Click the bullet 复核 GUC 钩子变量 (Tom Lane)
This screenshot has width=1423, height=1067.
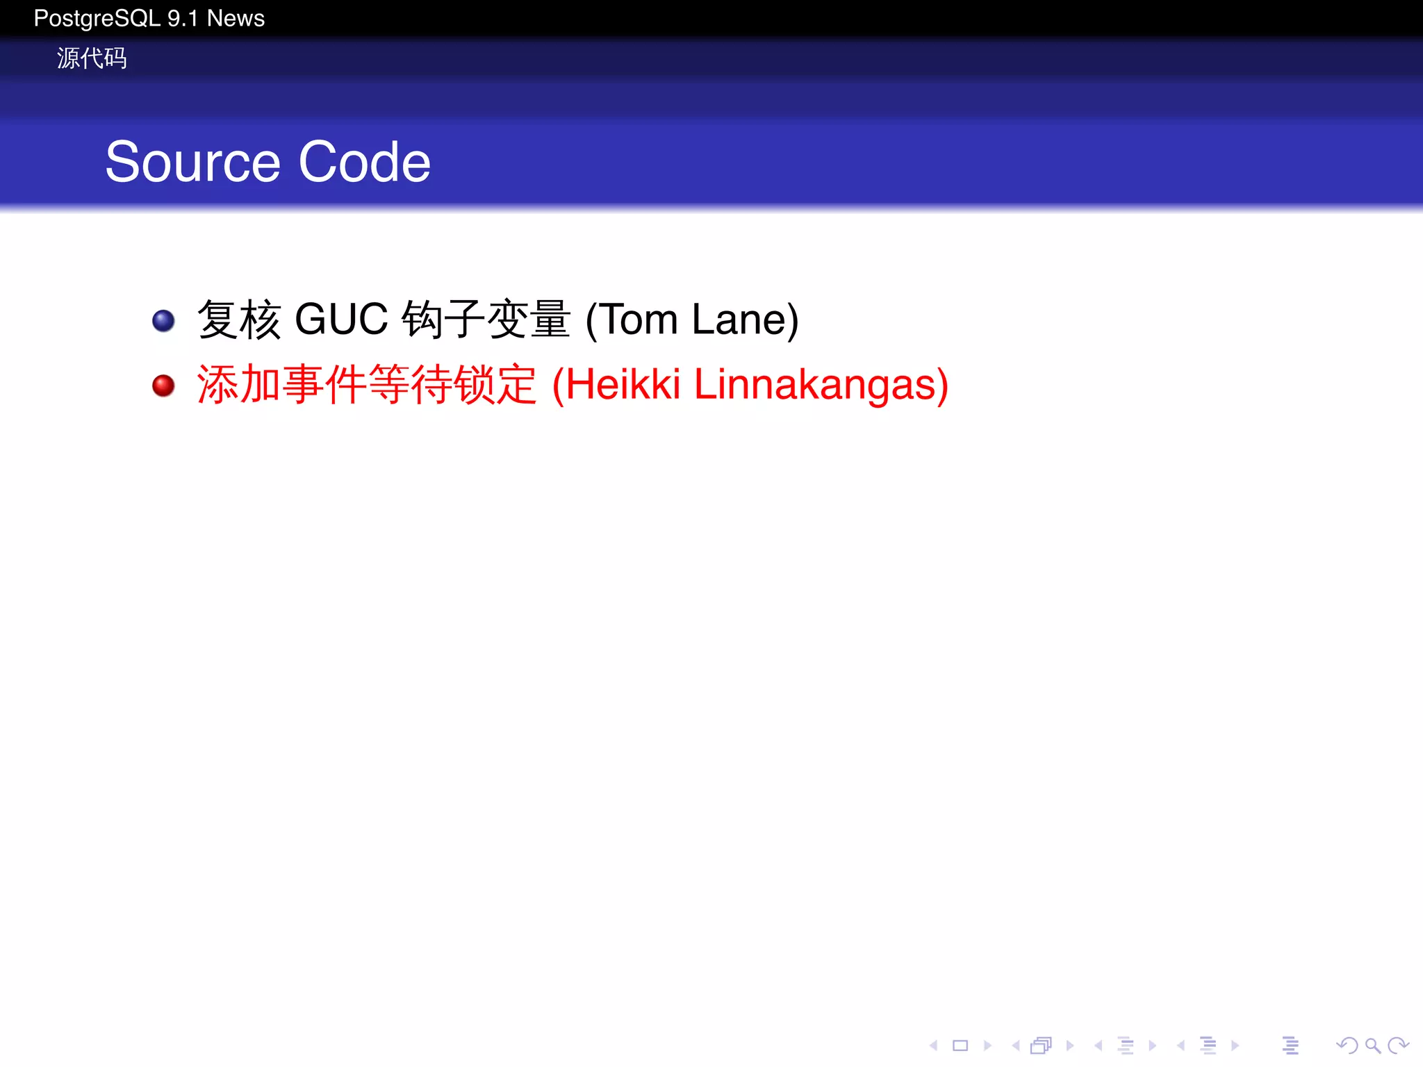(497, 320)
